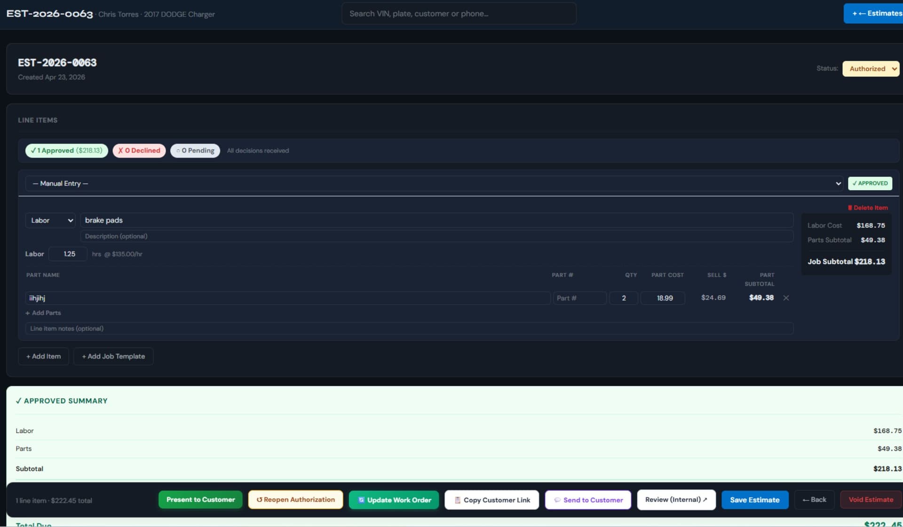This screenshot has height=527, width=903.
Task: Select the 0 Declined filter pill
Action: click(139, 151)
